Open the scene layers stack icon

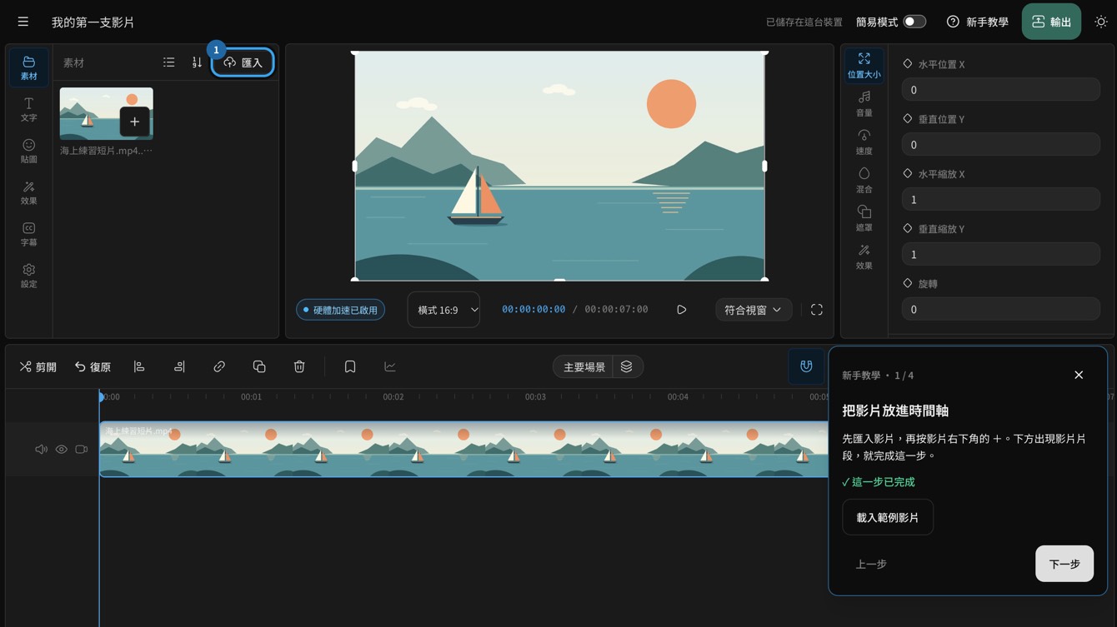pyautogui.click(x=627, y=366)
